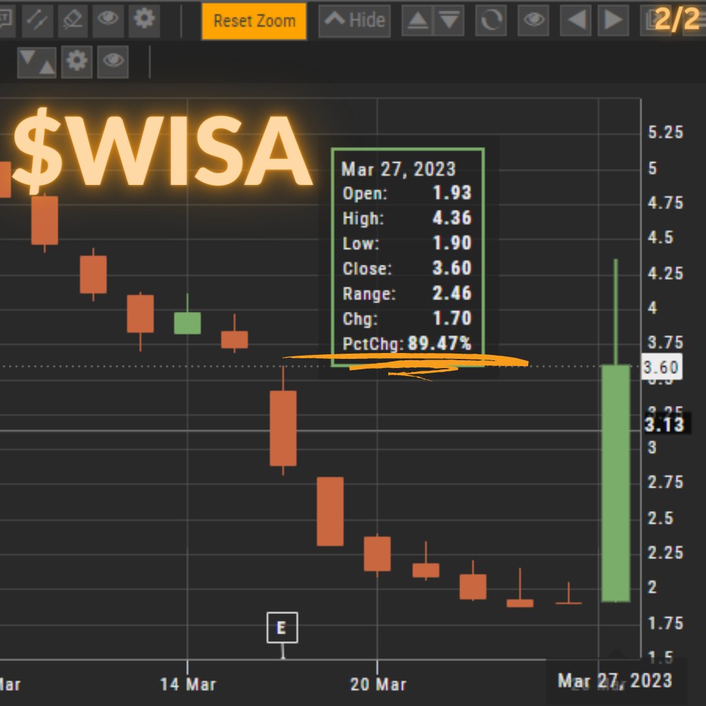Click the Open 1.93 value in tooltip
Image resolution: width=706 pixels, height=706 pixels.
click(452, 193)
